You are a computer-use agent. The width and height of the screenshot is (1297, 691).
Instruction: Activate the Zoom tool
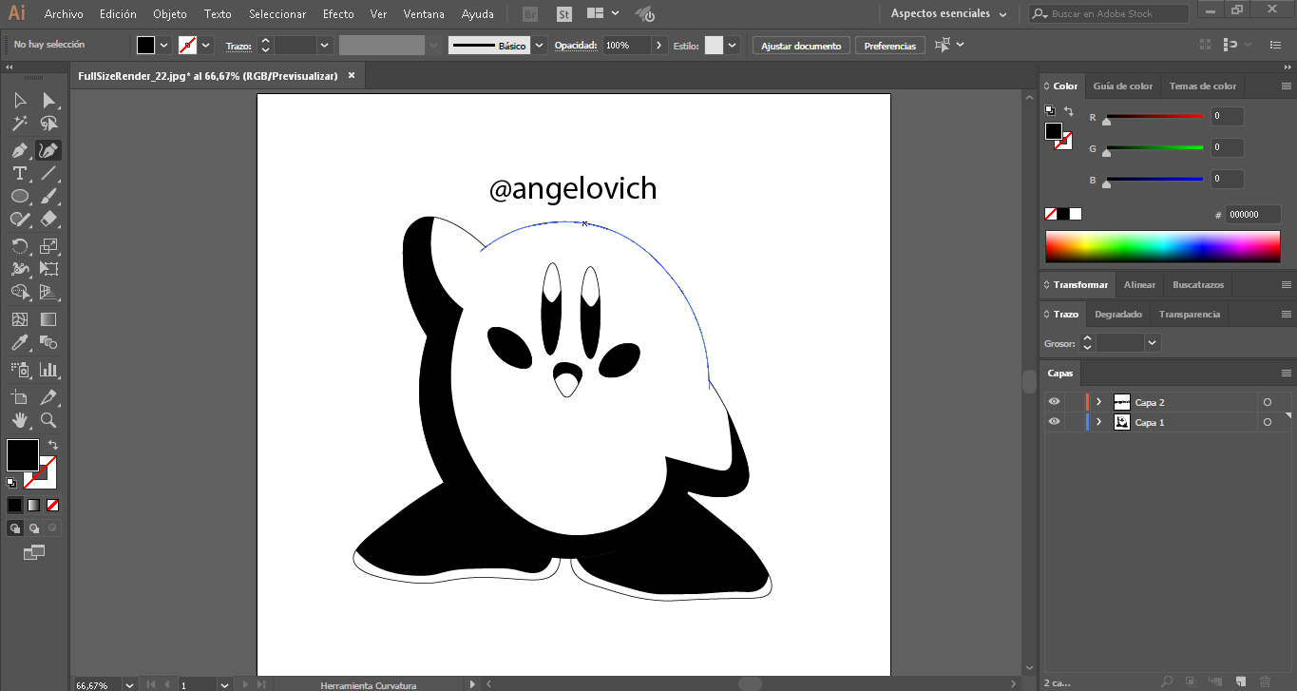coord(48,420)
